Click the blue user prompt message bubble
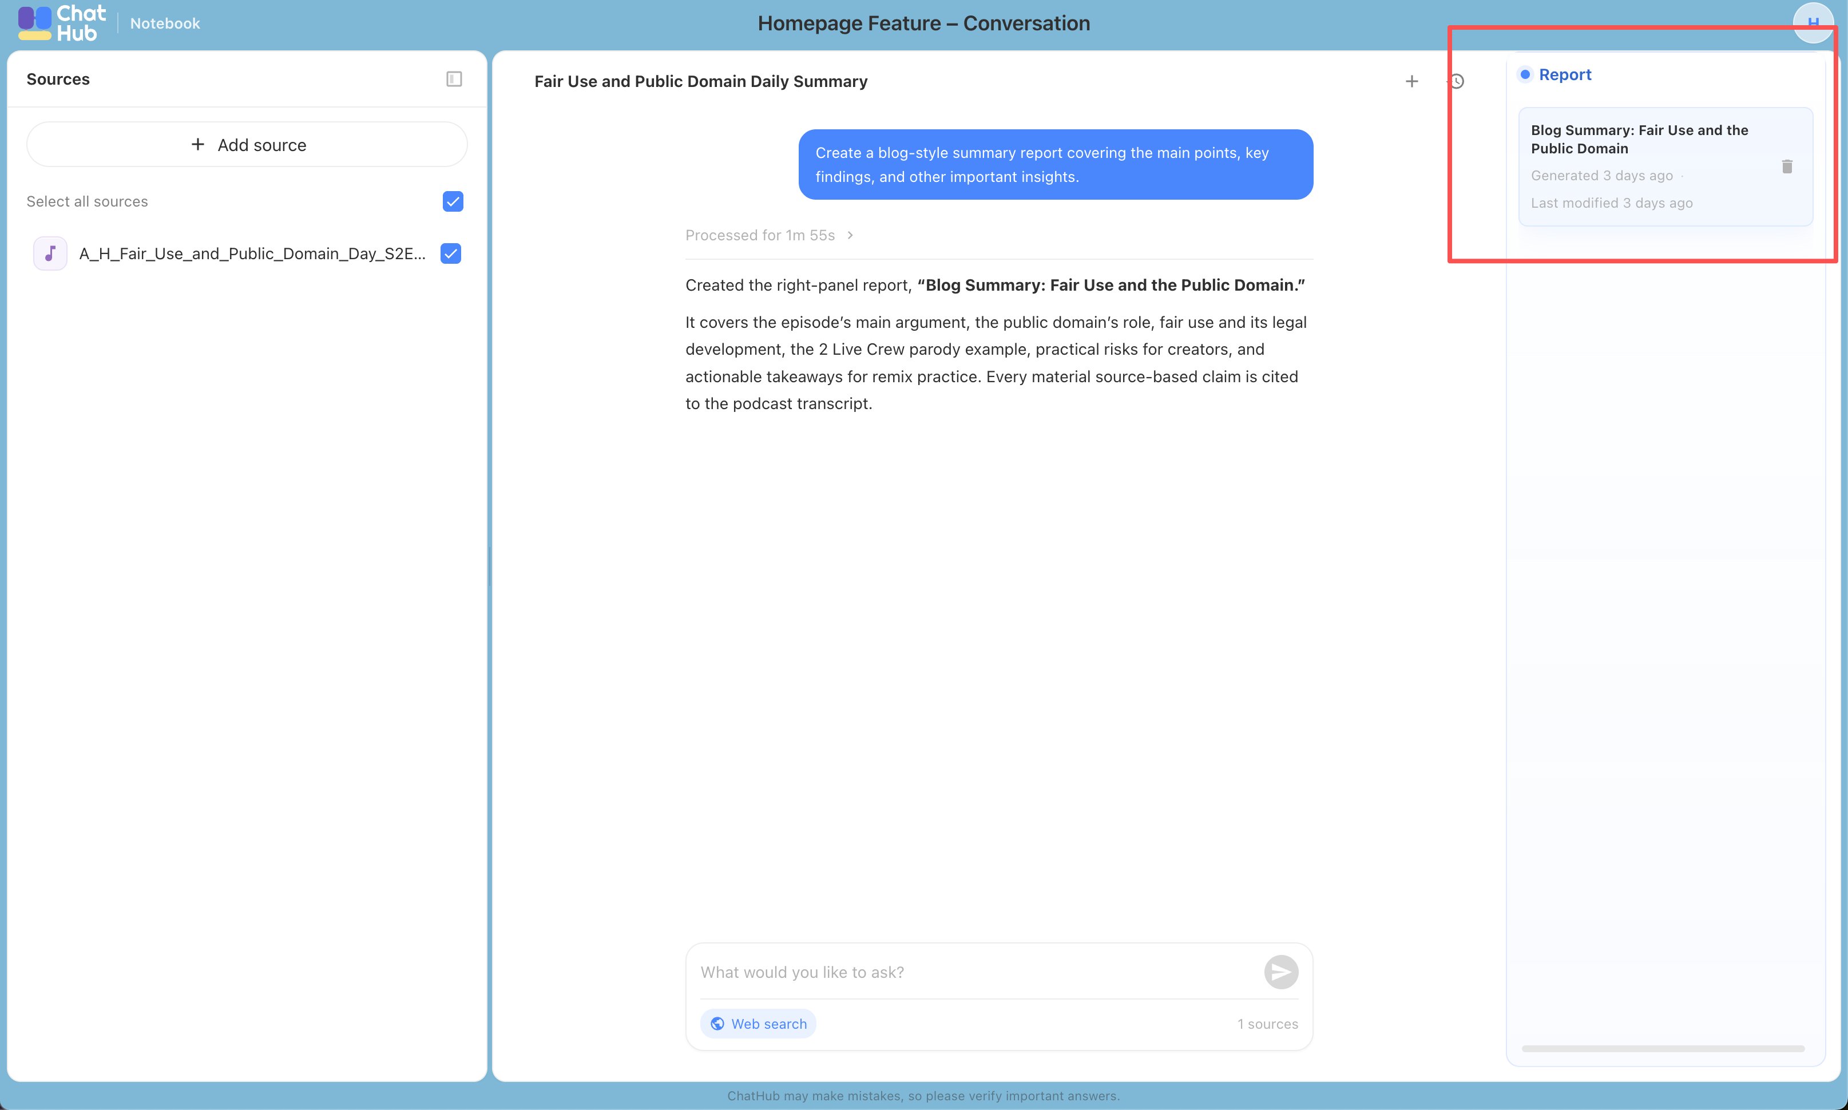 [1055, 165]
